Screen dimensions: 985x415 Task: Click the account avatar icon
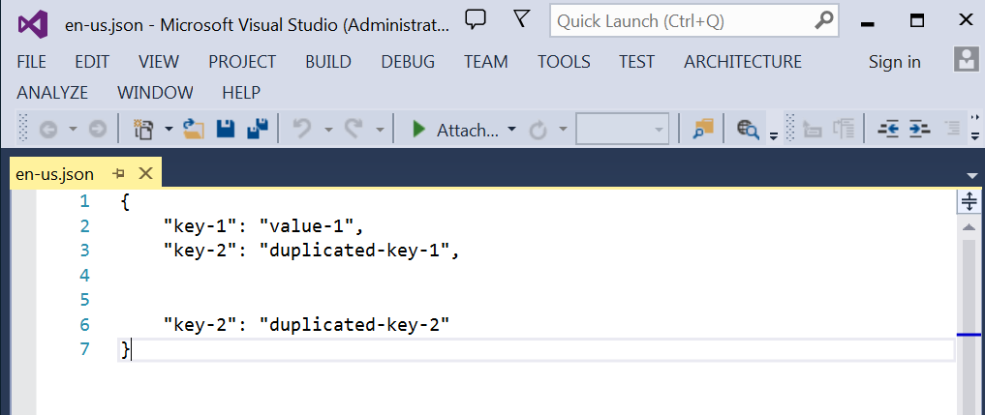pyautogui.click(x=967, y=60)
